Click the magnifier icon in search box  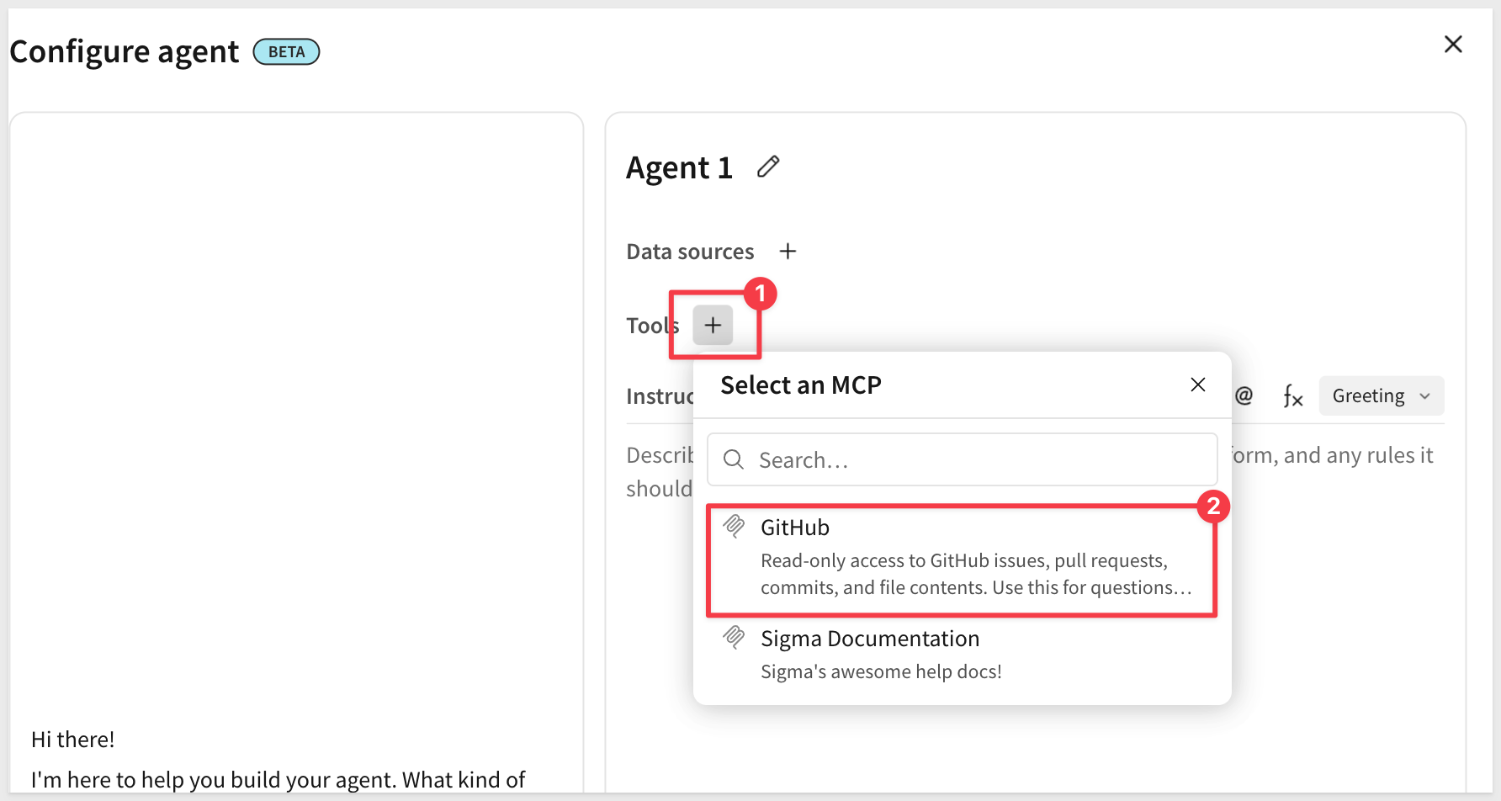click(x=734, y=459)
